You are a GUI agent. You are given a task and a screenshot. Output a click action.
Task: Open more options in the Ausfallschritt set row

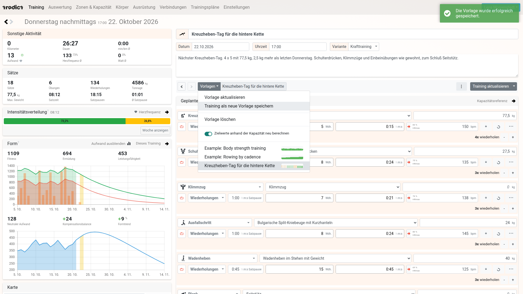[x=511, y=234]
